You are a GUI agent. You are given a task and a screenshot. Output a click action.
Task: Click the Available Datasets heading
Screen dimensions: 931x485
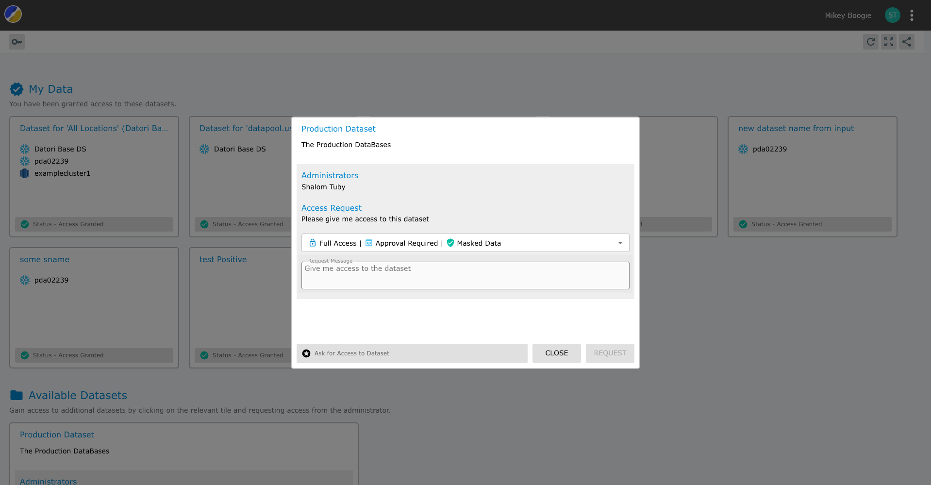78,395
